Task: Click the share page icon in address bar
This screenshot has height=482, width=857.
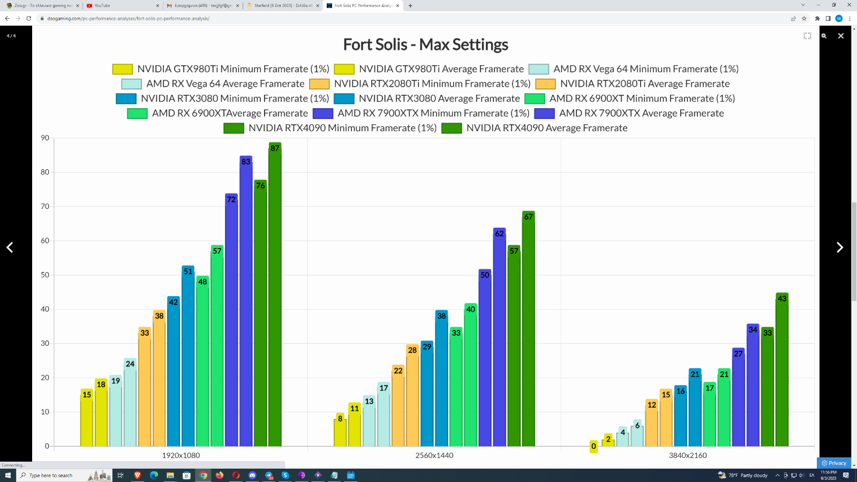Action: pos(793,18)
